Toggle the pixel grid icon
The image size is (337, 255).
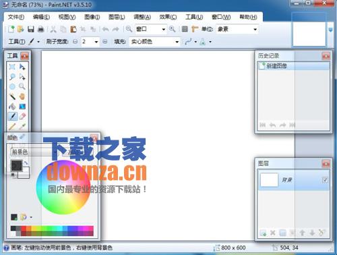(185, 29)
